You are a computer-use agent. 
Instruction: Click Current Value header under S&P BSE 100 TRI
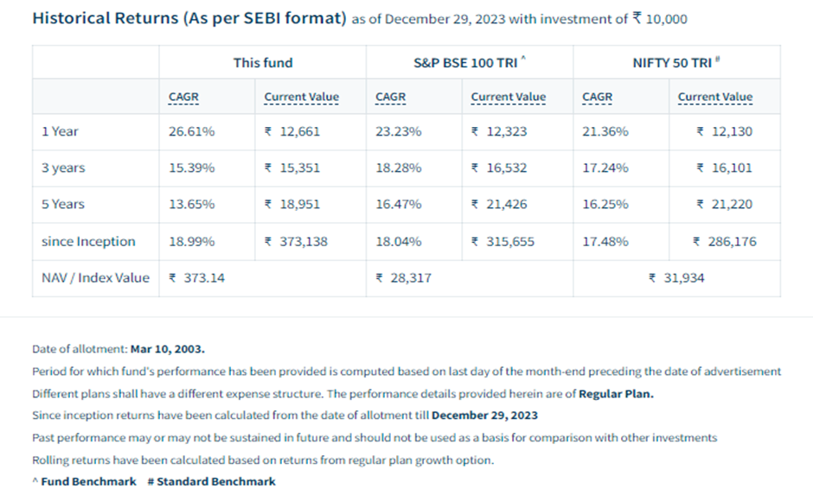pos(508,97)
